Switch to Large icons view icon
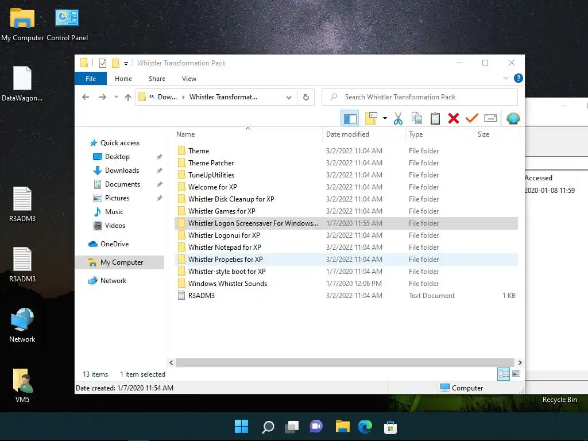 coord(516,374)
